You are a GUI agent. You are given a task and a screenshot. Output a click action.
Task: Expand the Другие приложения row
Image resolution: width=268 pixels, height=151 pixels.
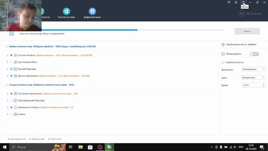click(8, 76)
